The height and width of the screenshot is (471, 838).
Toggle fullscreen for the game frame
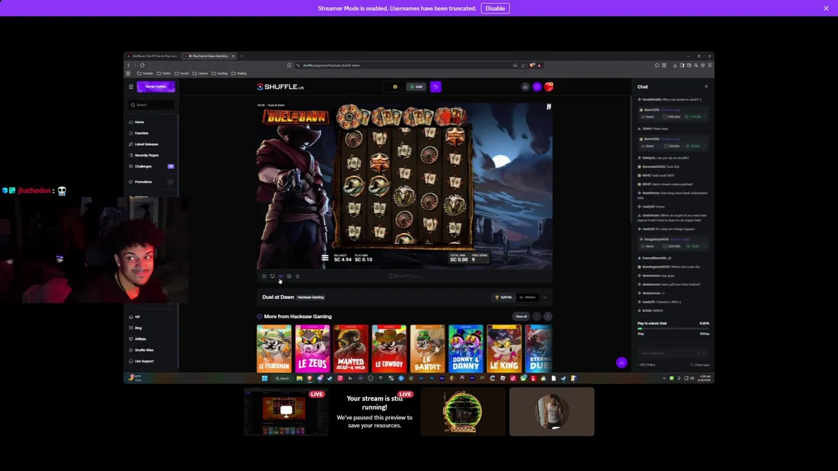264,276
